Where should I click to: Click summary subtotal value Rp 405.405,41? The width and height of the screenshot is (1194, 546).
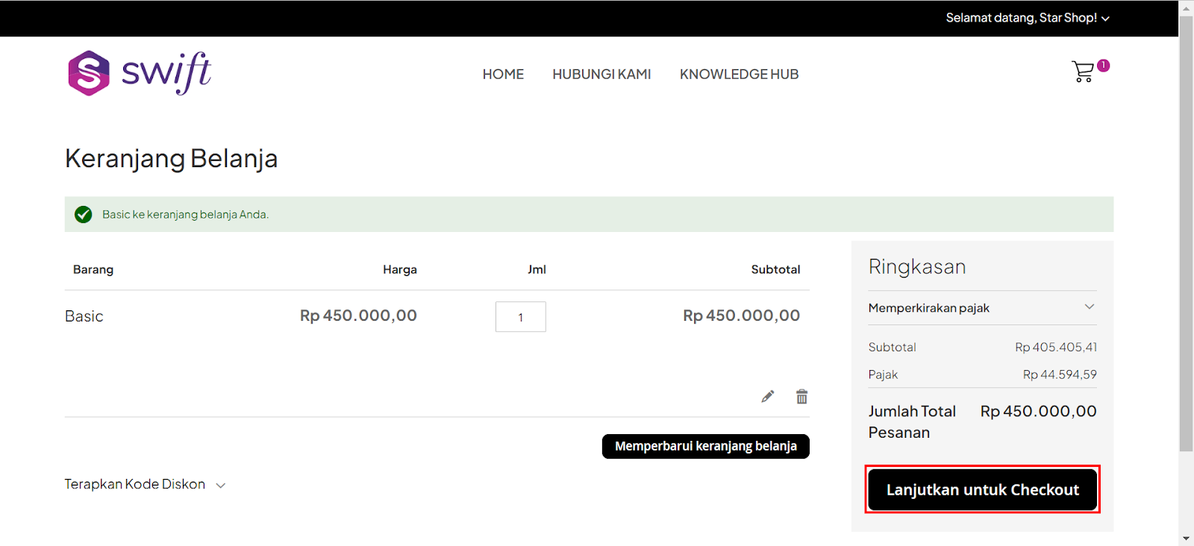1056,348
